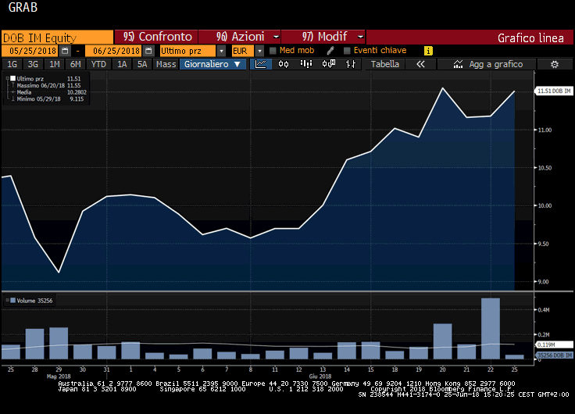Enable the Eventi chiave checkbox
Viewport: 575px width, 414px height.
(347, 51)
